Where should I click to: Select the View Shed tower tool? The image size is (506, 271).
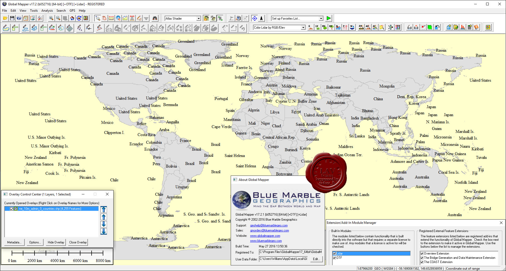(132, 18)
